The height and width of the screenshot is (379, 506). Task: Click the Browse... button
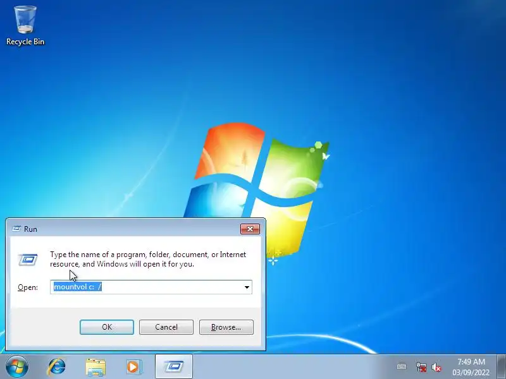226,327
